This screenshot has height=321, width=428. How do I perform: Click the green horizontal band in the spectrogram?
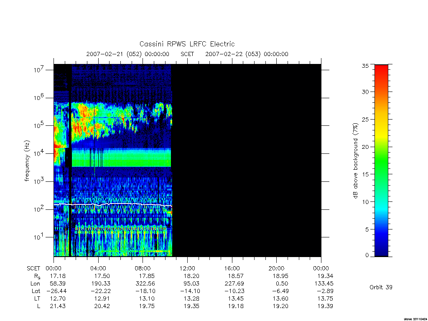coord(121,158)
